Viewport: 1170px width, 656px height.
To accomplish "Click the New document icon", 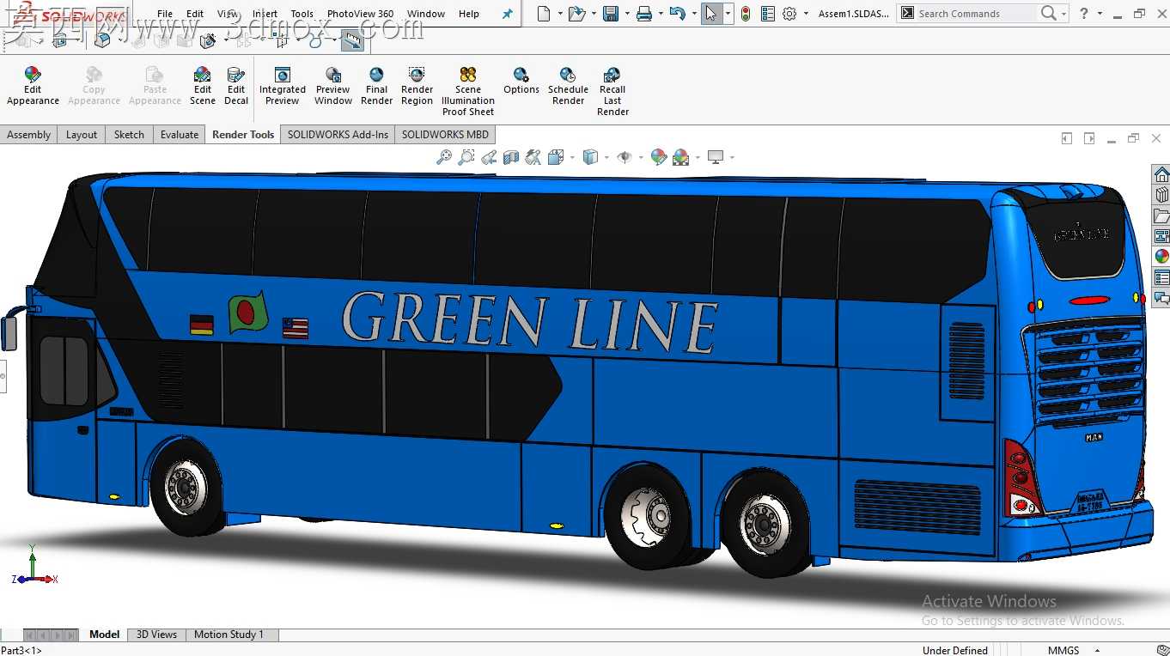I will coord(544,14).
